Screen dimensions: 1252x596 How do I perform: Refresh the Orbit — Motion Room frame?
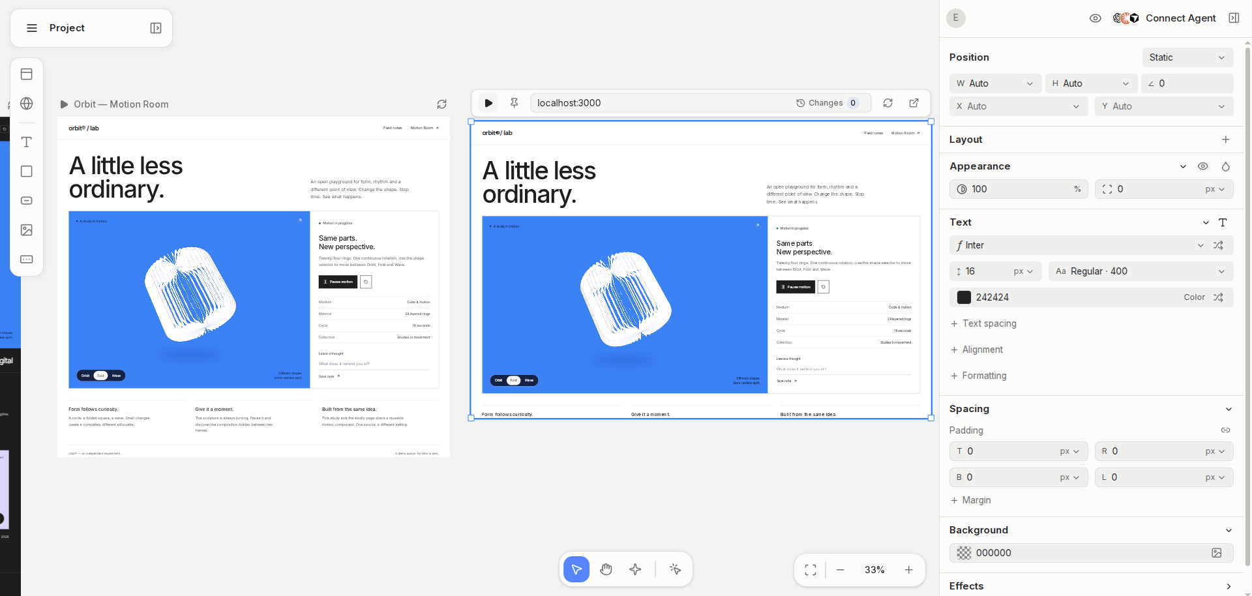(442, 104)
